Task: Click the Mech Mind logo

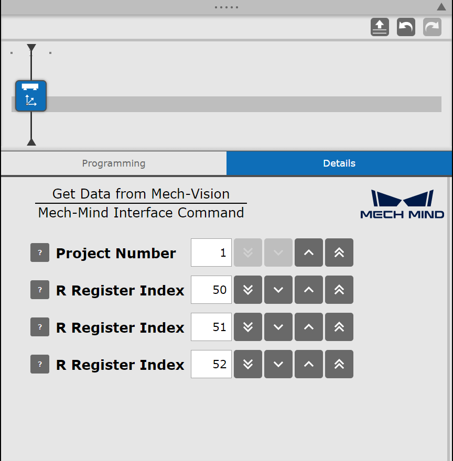Action: pos(402,204)
